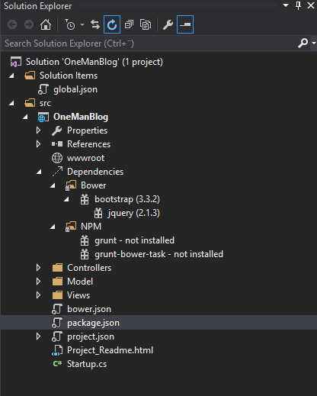Viewport: 317px width, 396px height.
Task: Click the project.json file icon
Action: [57, 336]
